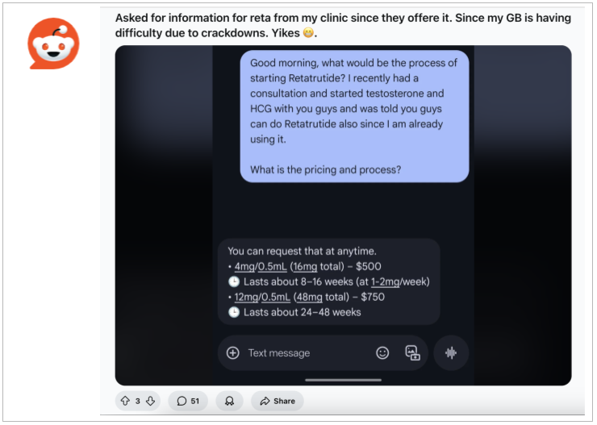Tap the voice message waveform button

tap(451, 352)
